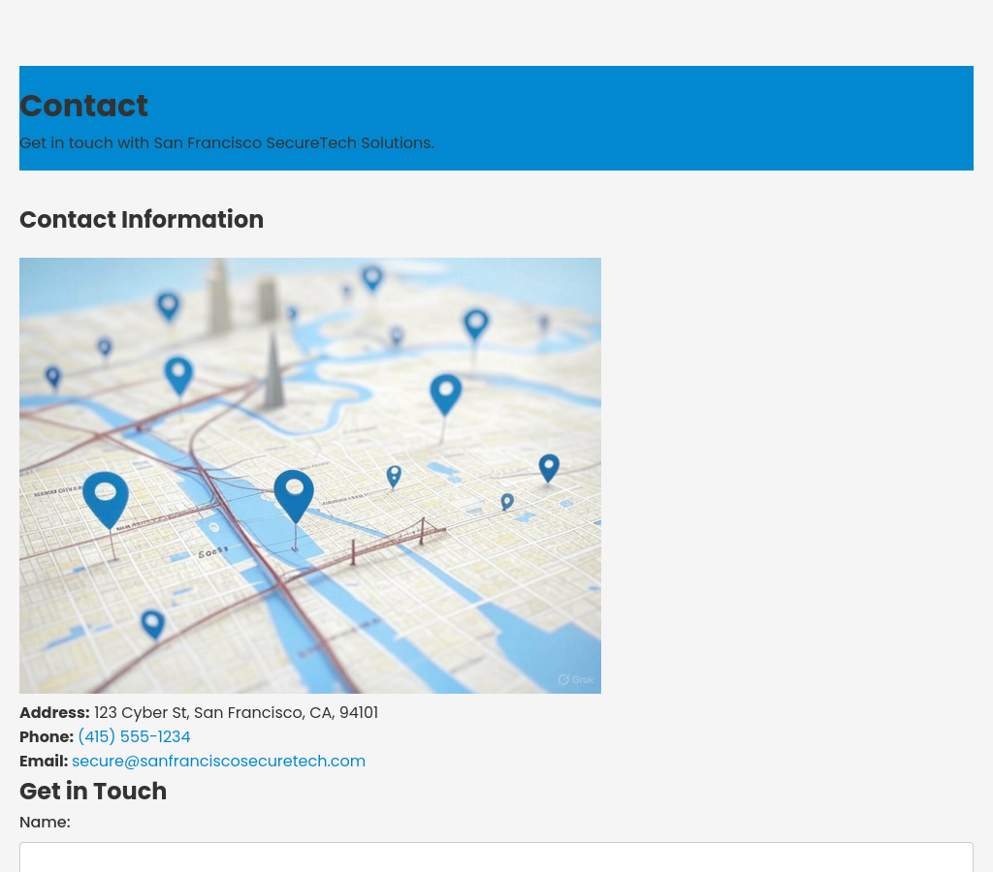
Task: Click the bold Phone: label
Action: click(x=47, y=736)
